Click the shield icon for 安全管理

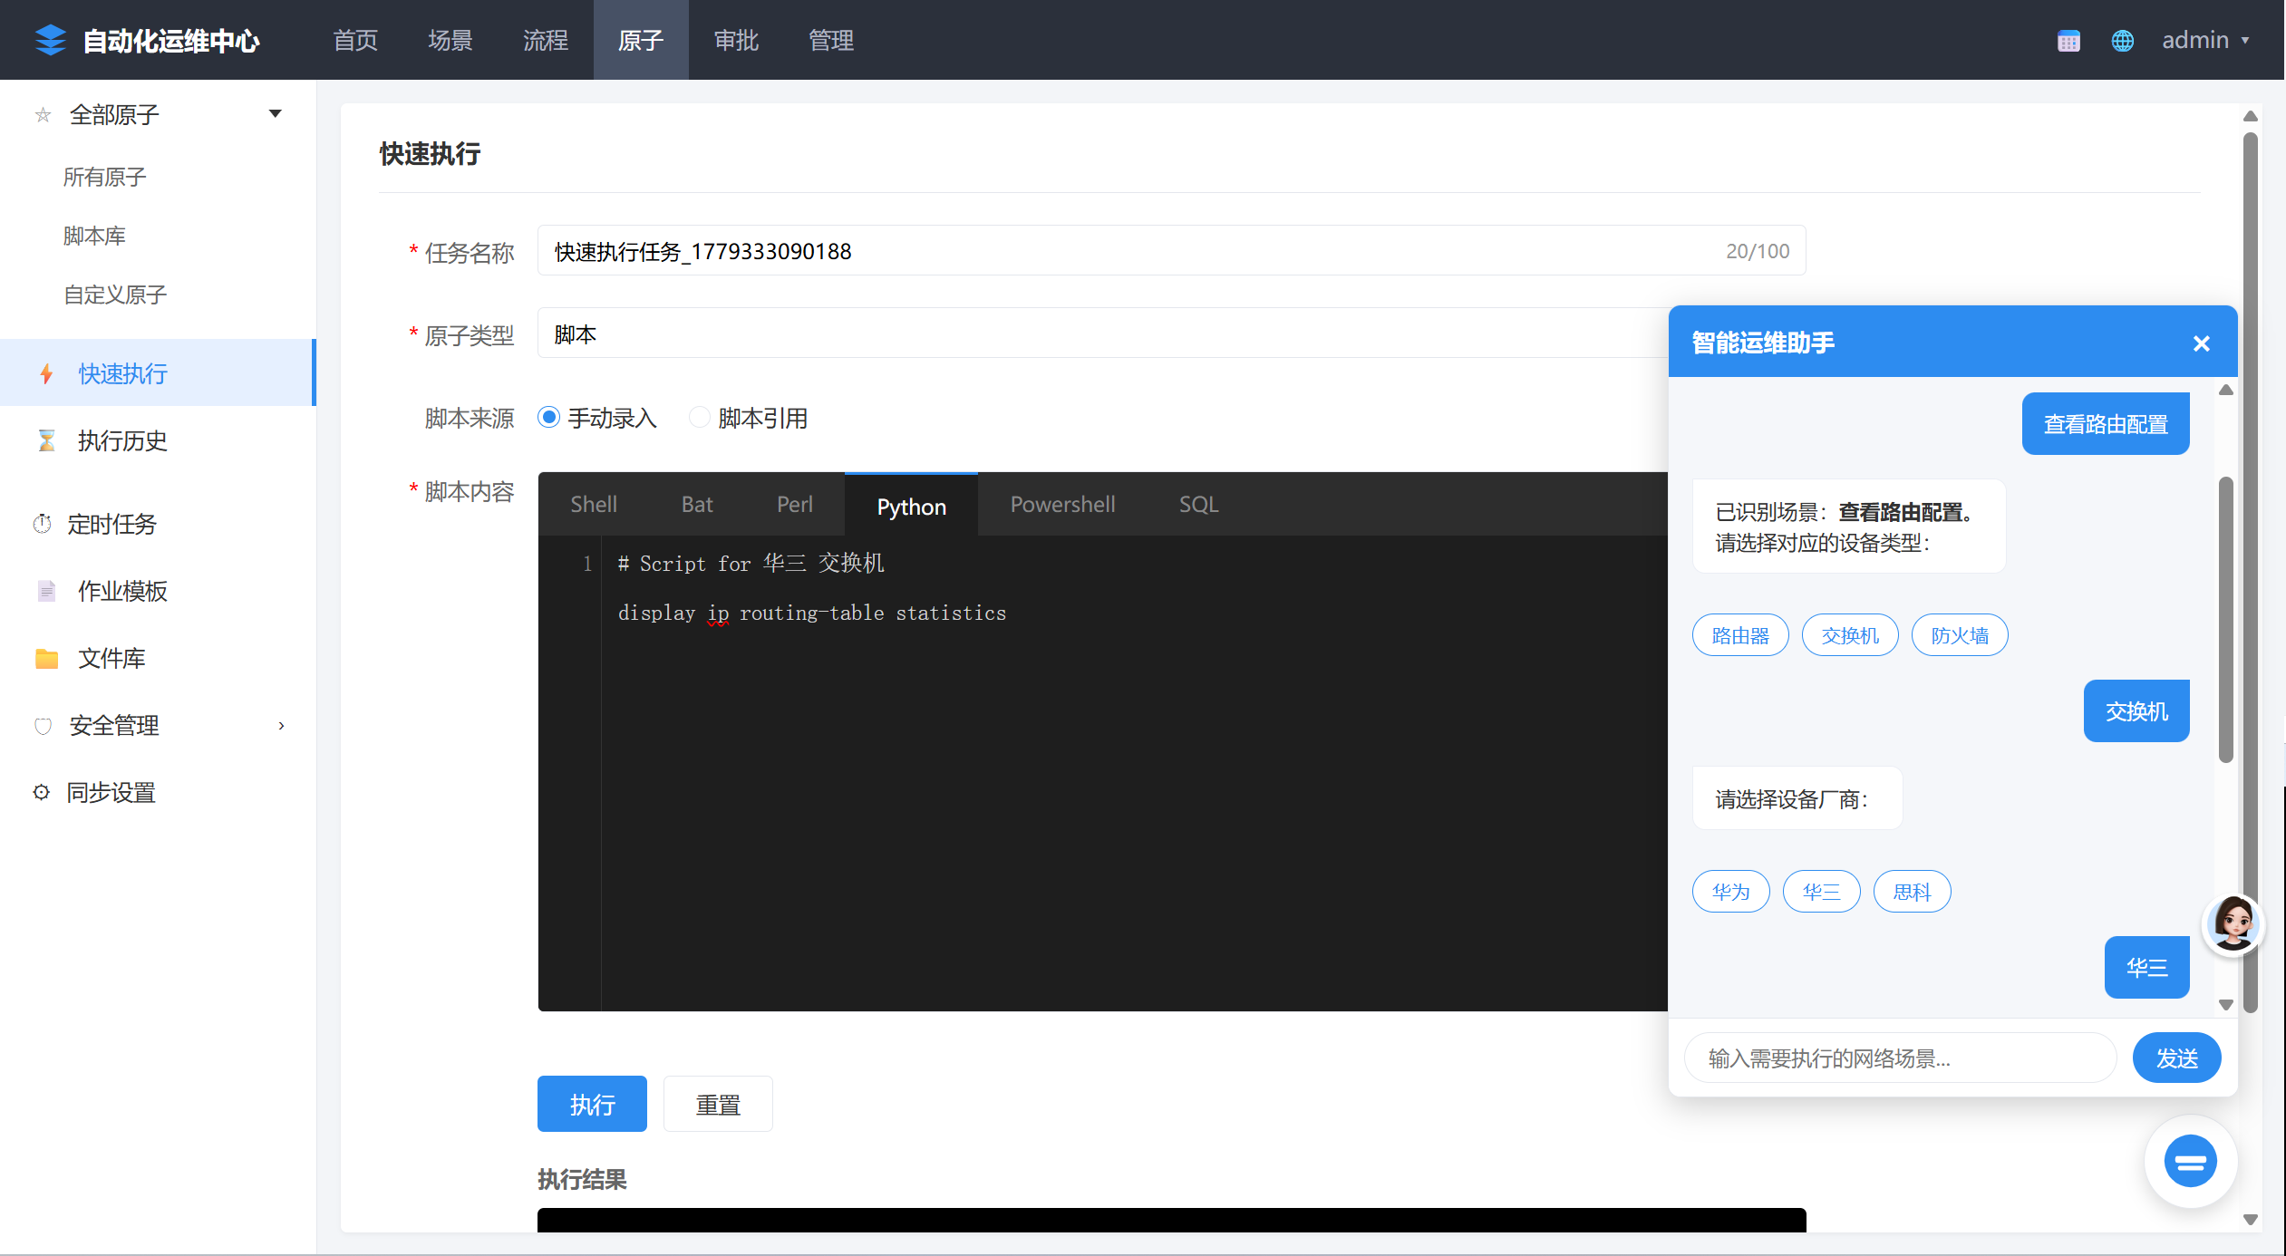pyautogui.click(x=43, y=726)
